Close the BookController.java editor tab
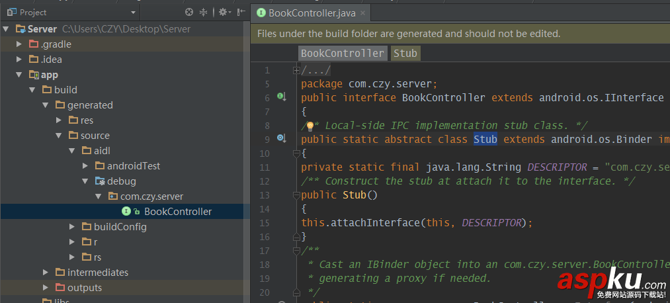This screenshot has height=303, width=670. (x=363, y=12)
